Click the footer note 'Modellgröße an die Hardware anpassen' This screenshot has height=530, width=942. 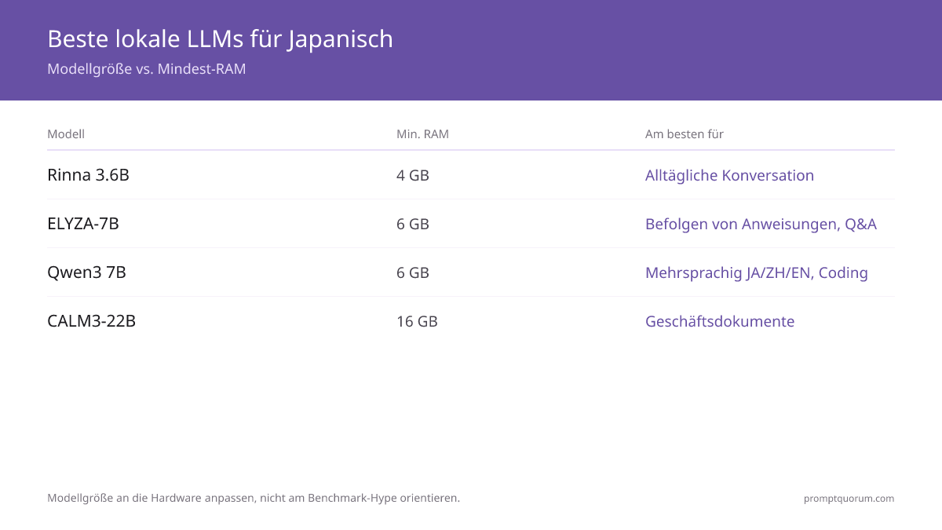pos(152,498)
